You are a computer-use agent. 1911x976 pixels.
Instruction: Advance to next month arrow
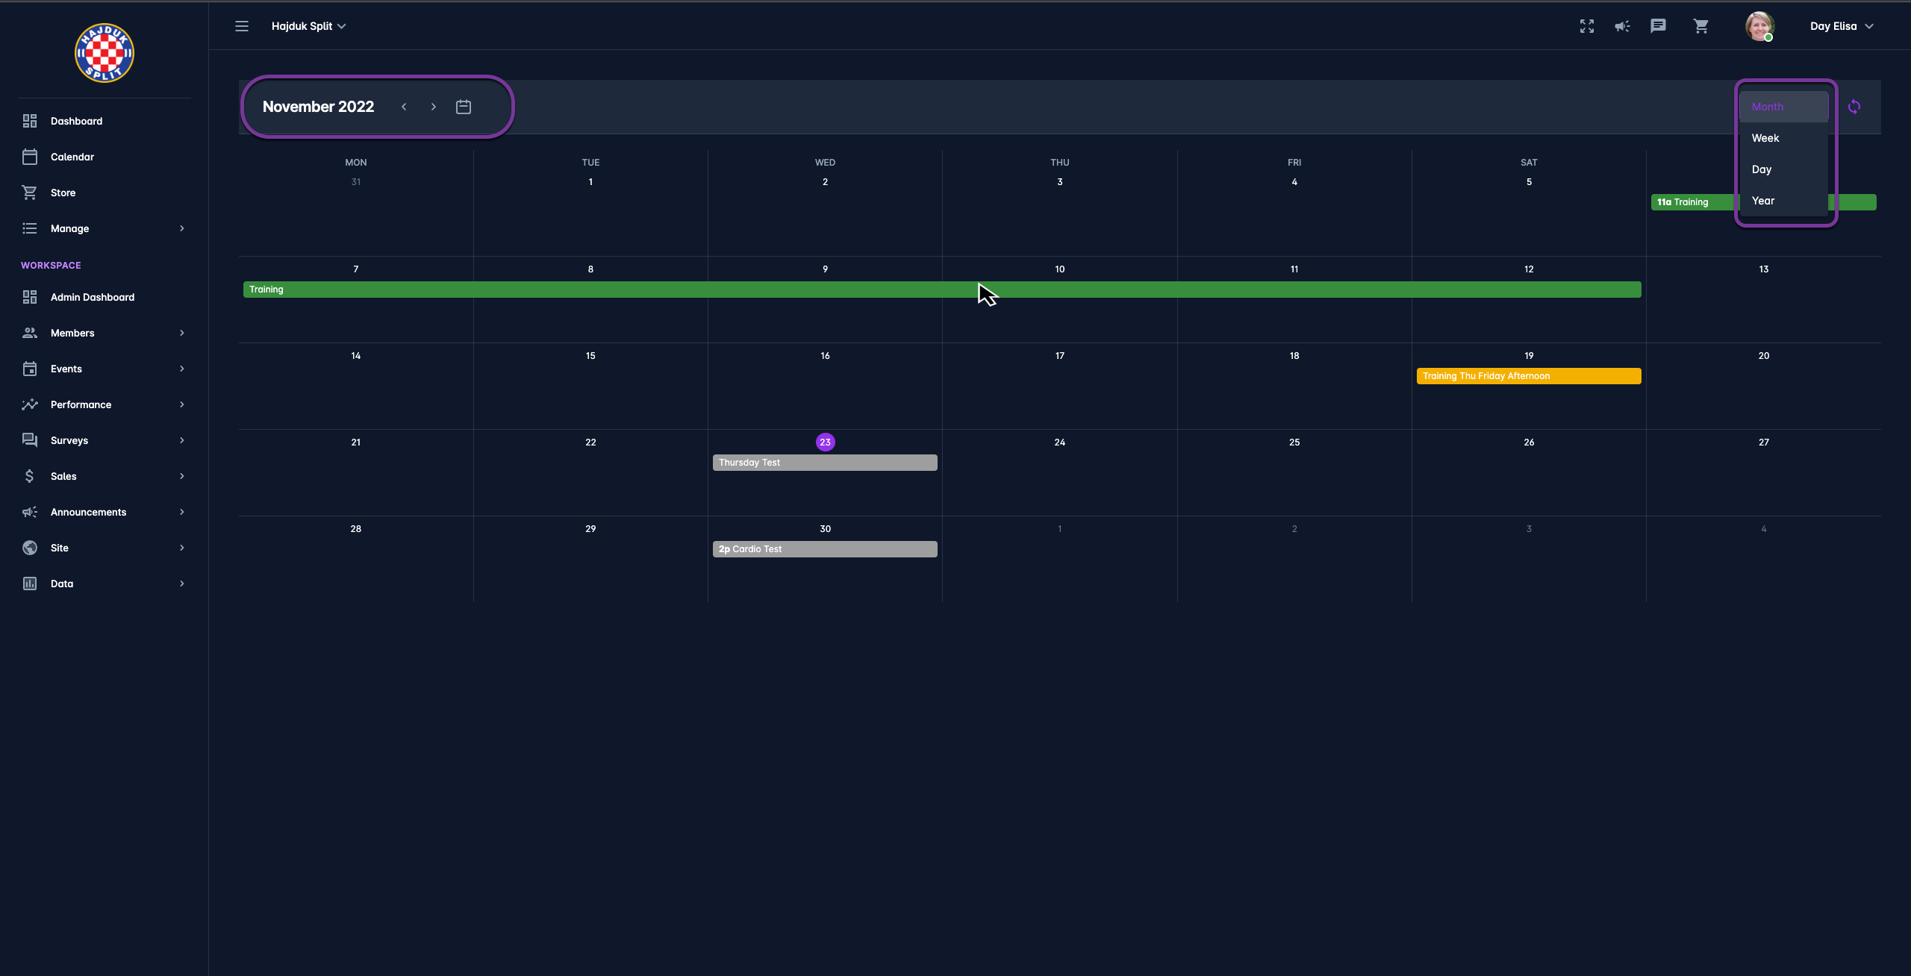point(433,107)
